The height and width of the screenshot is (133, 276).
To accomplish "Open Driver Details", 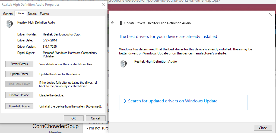I will click(19, 64).
